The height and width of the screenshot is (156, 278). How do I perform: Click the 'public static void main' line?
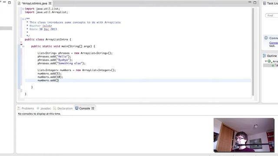point(63,46)
